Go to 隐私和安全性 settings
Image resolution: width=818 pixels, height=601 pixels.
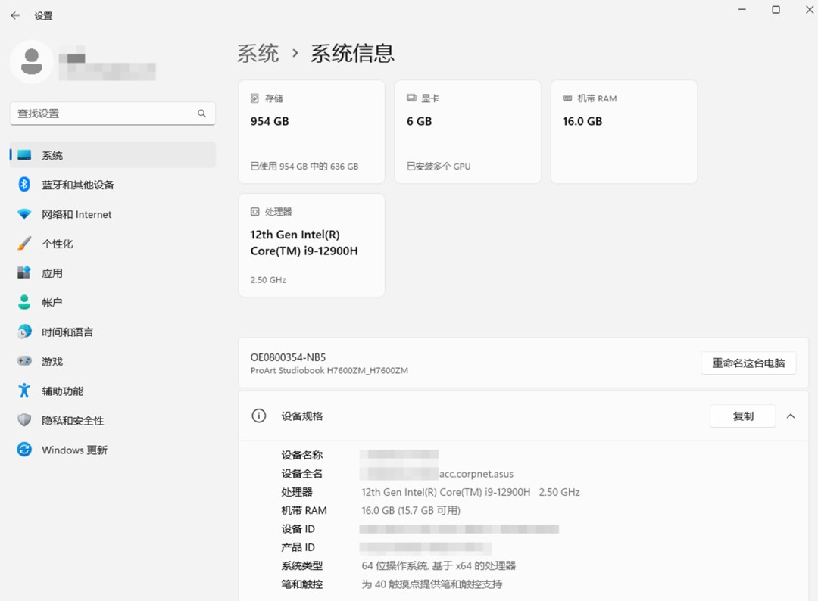113,420
